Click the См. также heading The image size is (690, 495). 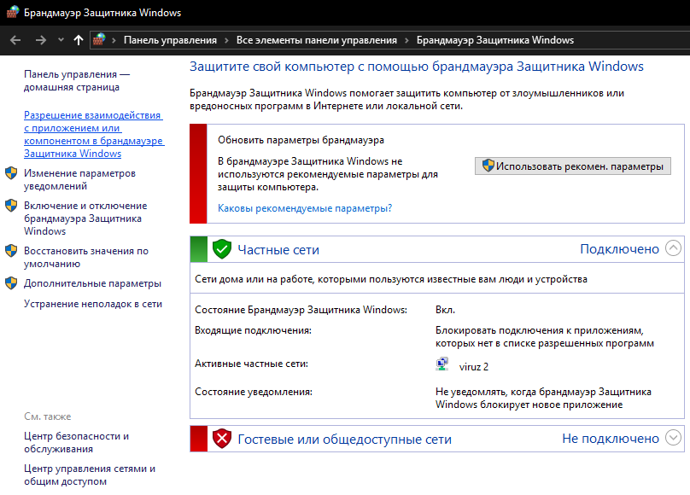tap(48, 416)
